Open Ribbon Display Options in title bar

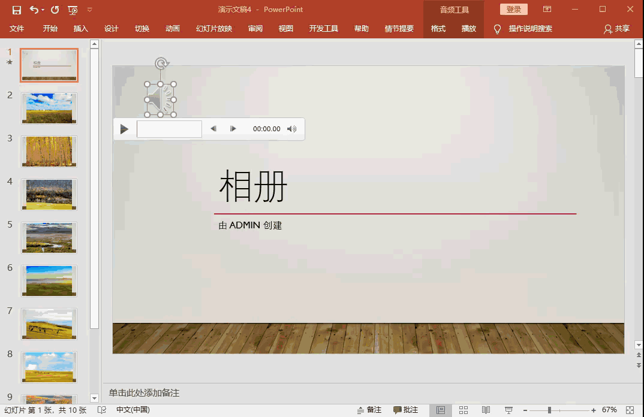click(547, 10)
